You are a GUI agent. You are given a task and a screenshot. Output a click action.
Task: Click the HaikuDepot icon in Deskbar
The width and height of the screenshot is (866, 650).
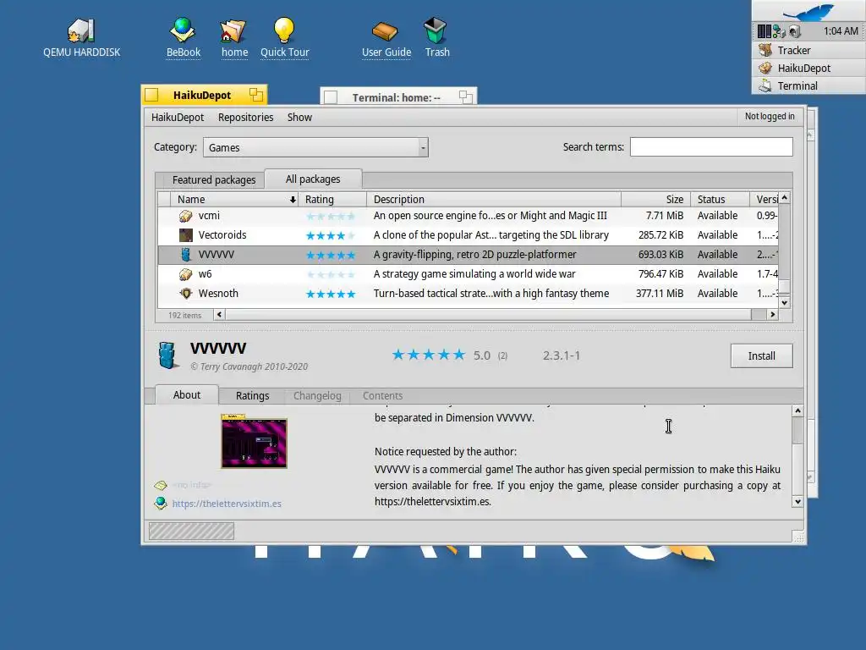point(765,68)
